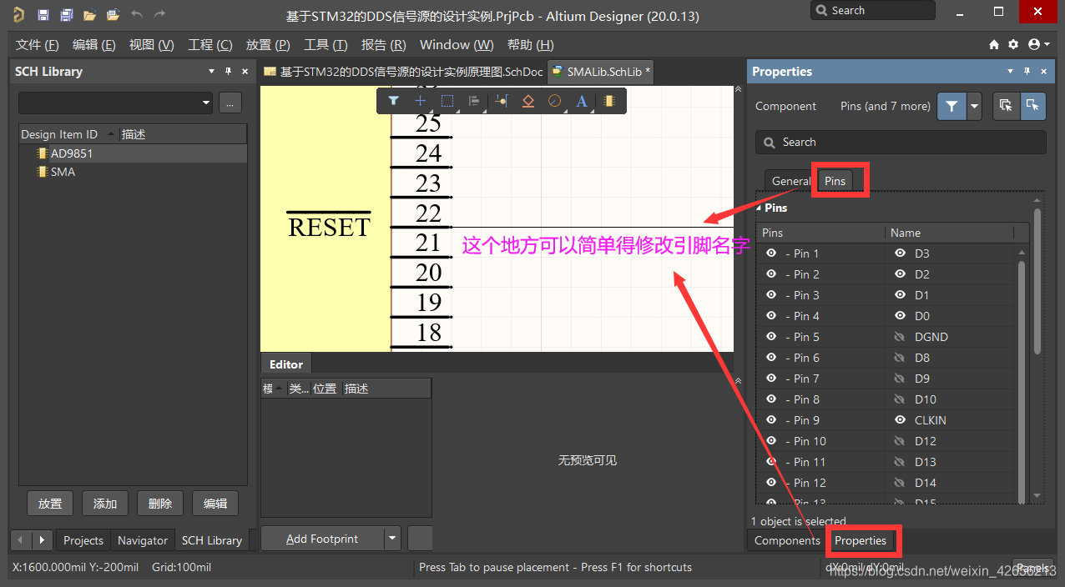Click the Properties panel outer scrollbar

coord(1037,279)
